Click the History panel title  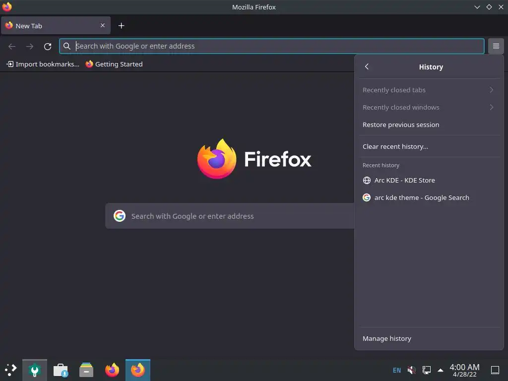tap(431, 67)
